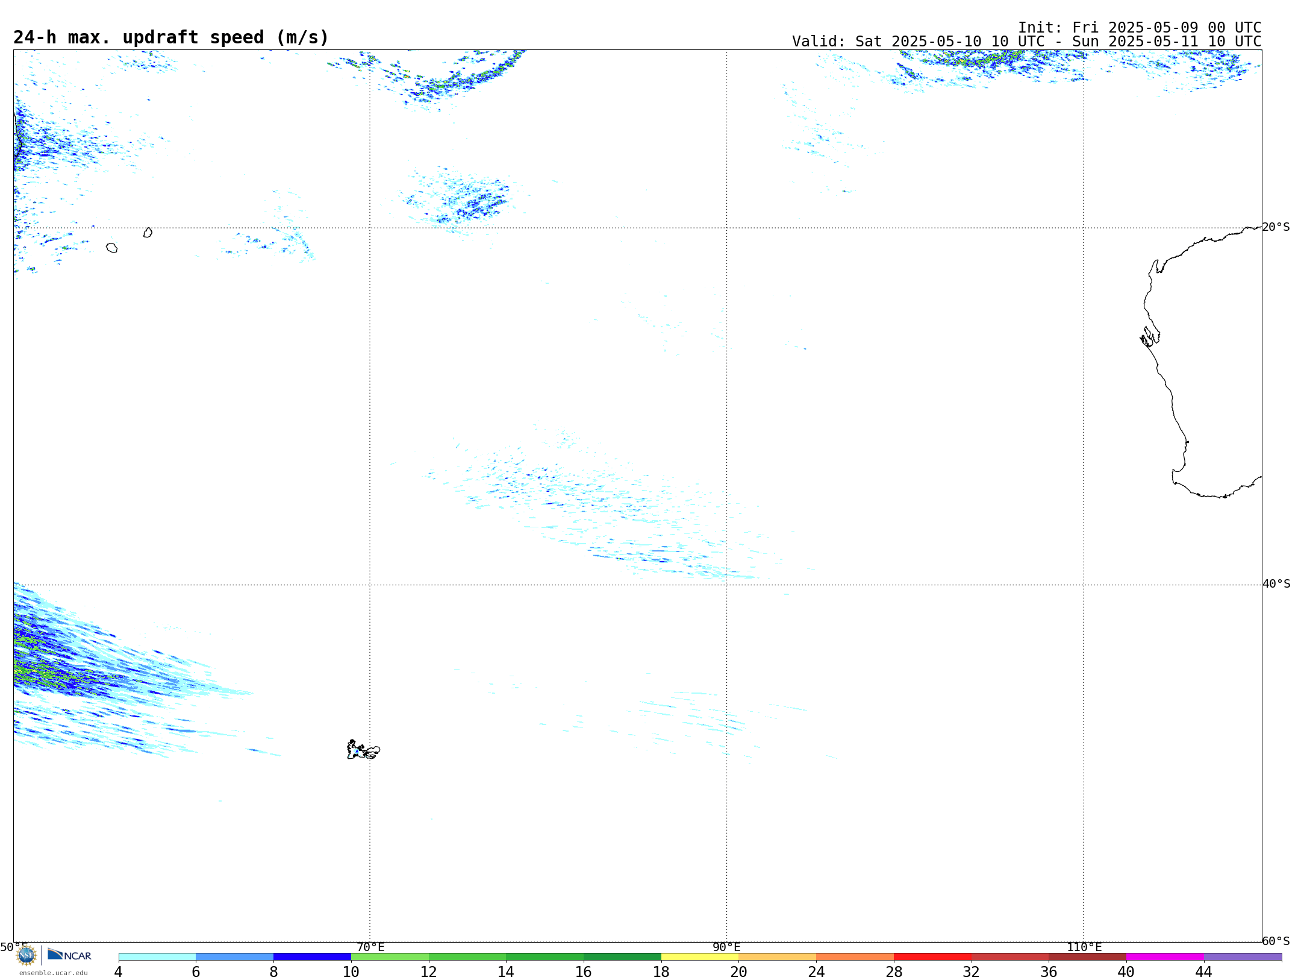Viewport: 1301px width, 980px height.
Task: Click the Réunion island outline below 20°S
Action: click(x=112, y=248)
